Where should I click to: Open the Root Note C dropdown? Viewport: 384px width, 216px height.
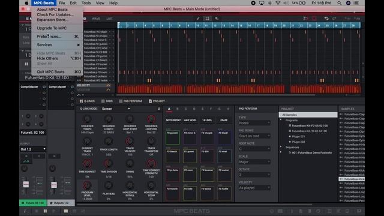(254, 149)
